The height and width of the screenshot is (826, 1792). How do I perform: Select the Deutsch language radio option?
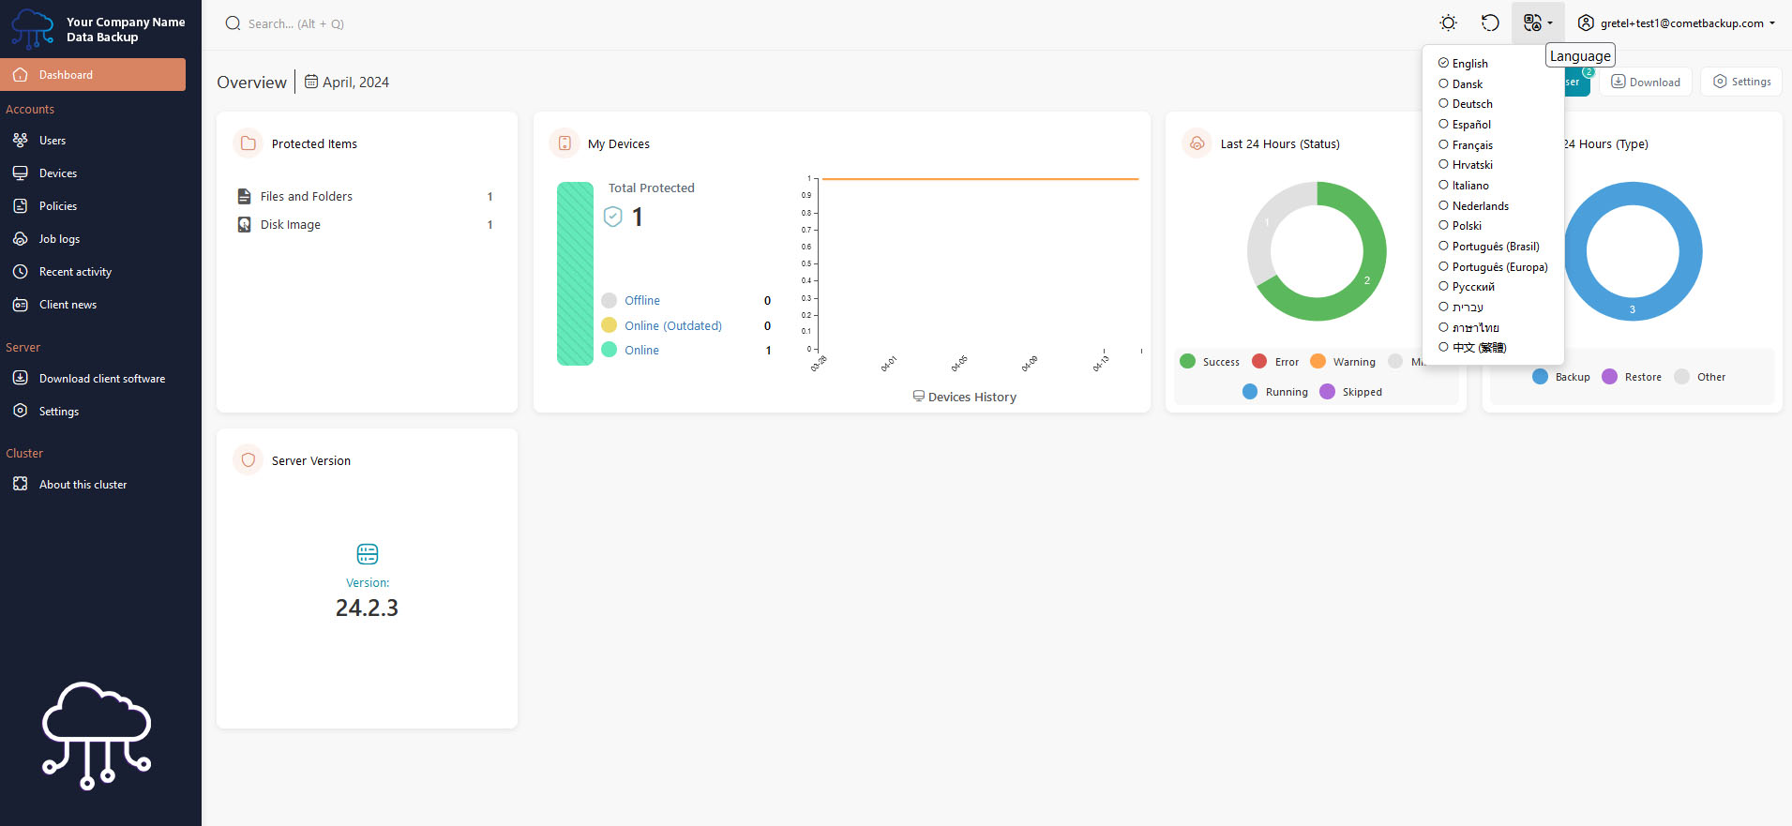1444,104
